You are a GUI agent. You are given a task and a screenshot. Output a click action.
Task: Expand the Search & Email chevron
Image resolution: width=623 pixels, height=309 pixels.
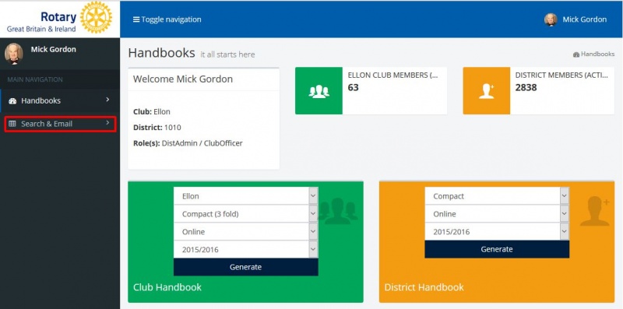click(107, 123)
